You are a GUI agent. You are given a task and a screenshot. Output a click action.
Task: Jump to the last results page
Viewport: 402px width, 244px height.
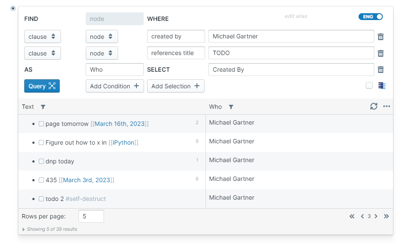pyautogui.click(x=386, y=216)
